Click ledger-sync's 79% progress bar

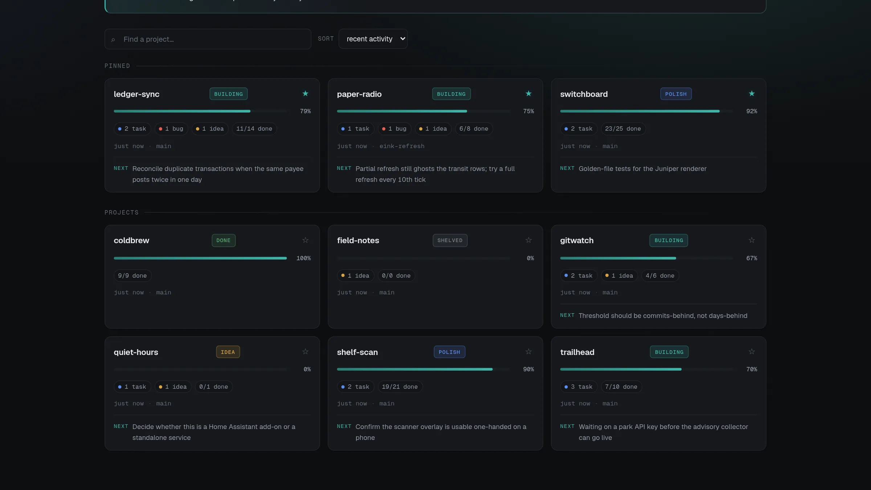click(x=200, y=111)
